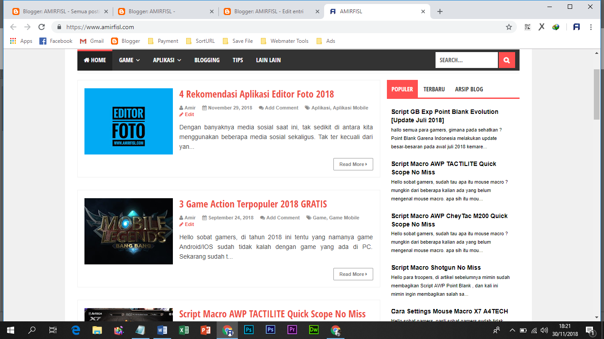
Task: Click Read More on the Game Action post
Action: (353, 274)
